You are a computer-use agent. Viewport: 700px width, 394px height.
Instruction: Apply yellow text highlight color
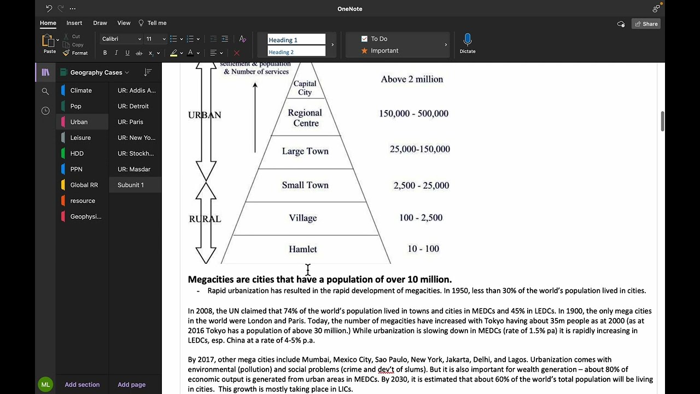point(173,53)
